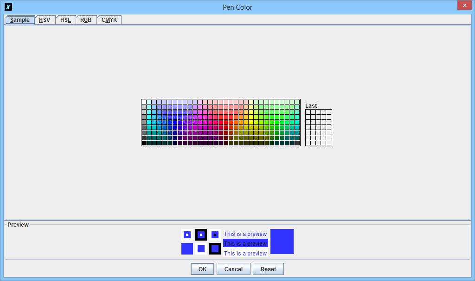The height and width of the screenshot is (281, 475).
Task: Pick the black swatch in bottom-left corner
Action: 144,143
